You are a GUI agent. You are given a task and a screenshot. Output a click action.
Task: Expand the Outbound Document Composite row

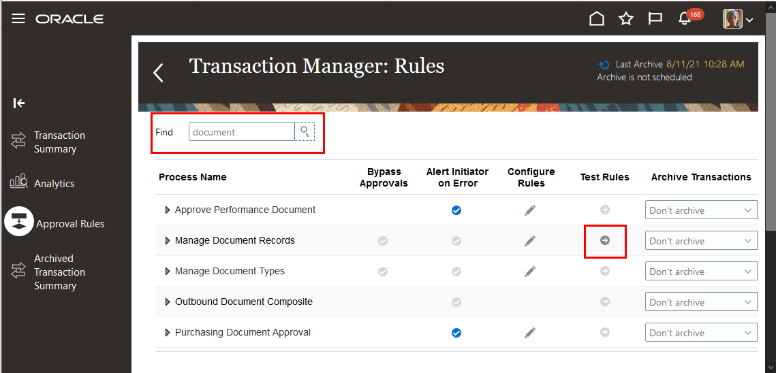[x=168, y=302]
